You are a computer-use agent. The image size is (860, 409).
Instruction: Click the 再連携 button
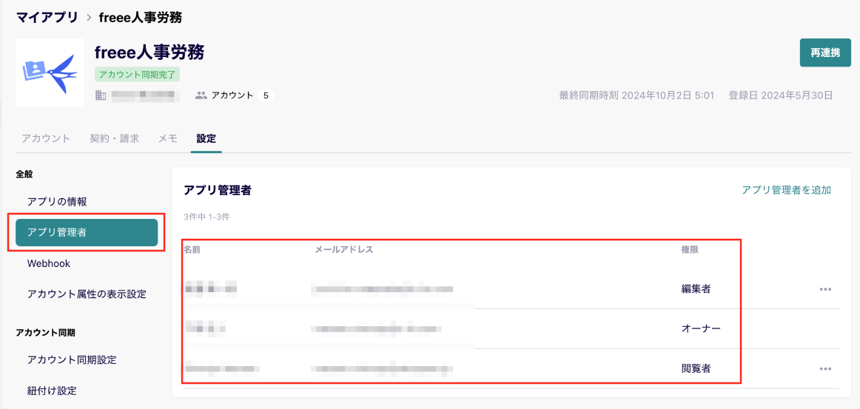[x=825, y=53]
